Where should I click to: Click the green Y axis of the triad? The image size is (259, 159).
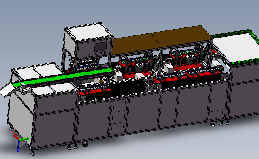[x=25, y=139]
